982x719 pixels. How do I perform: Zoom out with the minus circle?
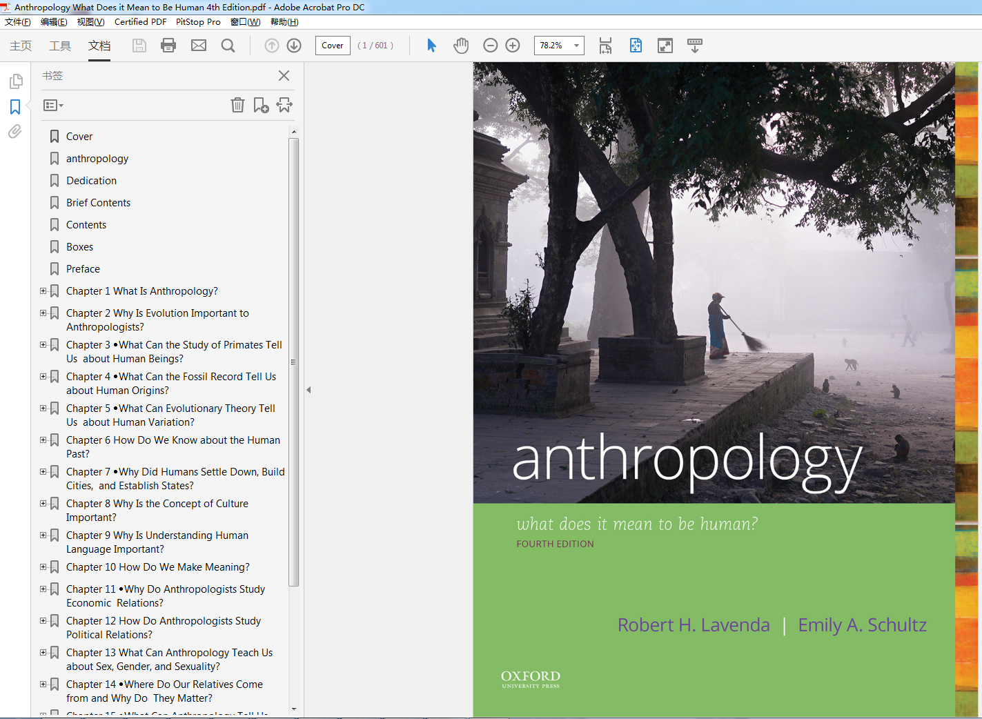491,46
